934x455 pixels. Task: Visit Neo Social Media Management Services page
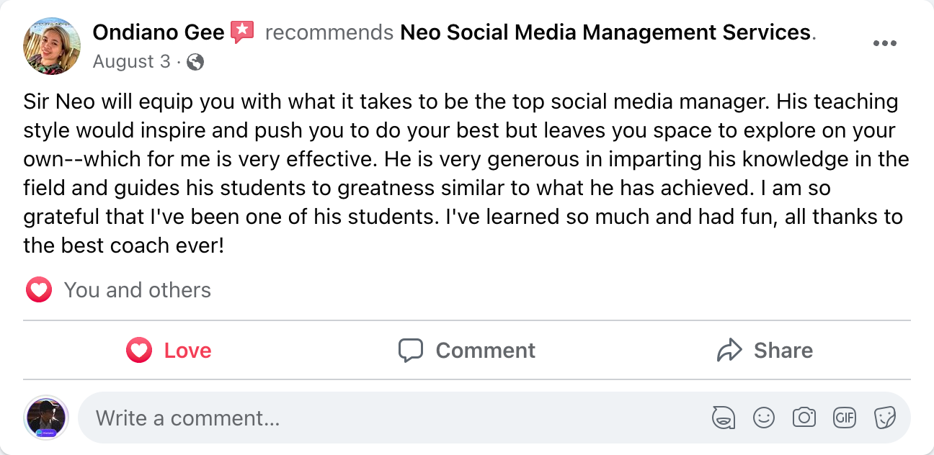coord(605,32)
